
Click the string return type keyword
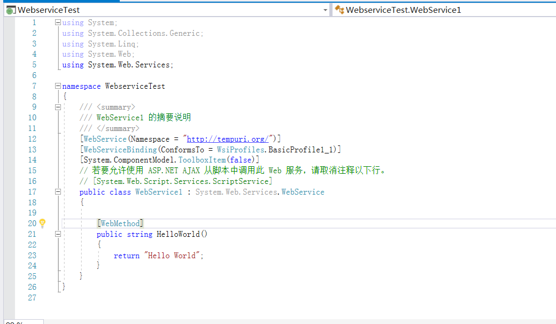[x=140, y=234]
